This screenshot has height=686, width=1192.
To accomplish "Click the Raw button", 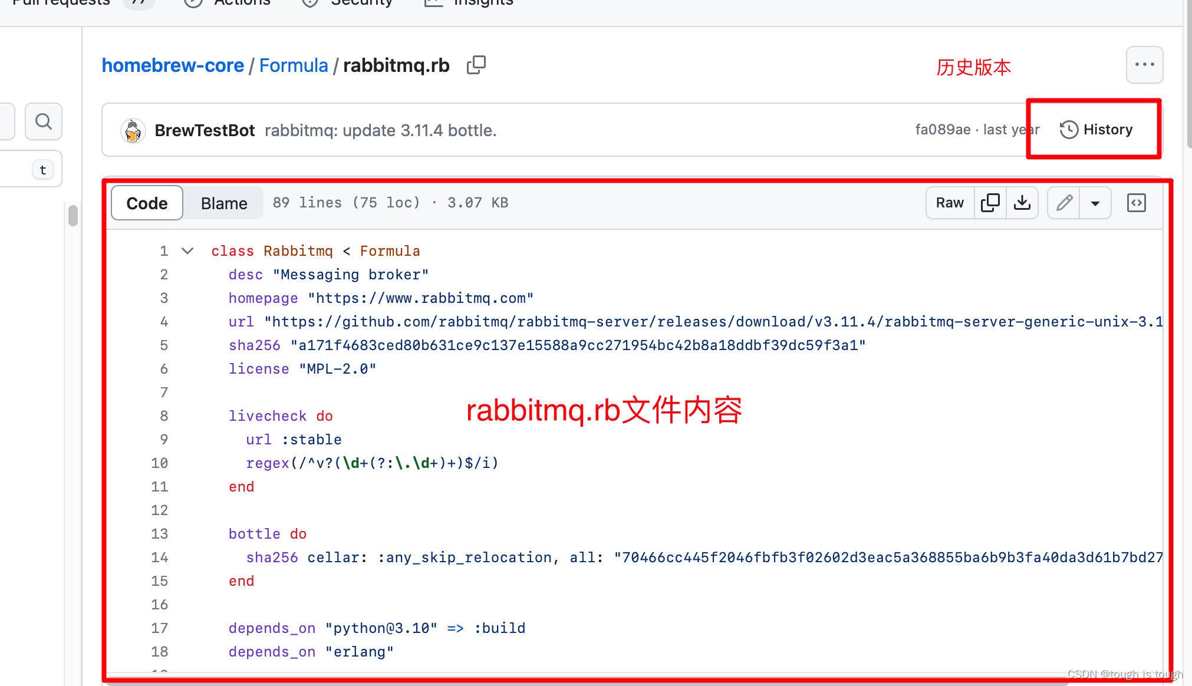I will coord(950,203).
